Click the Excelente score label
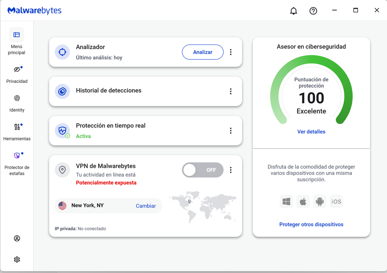This screenshot has height=273, width=387. [x=311, y=111]
